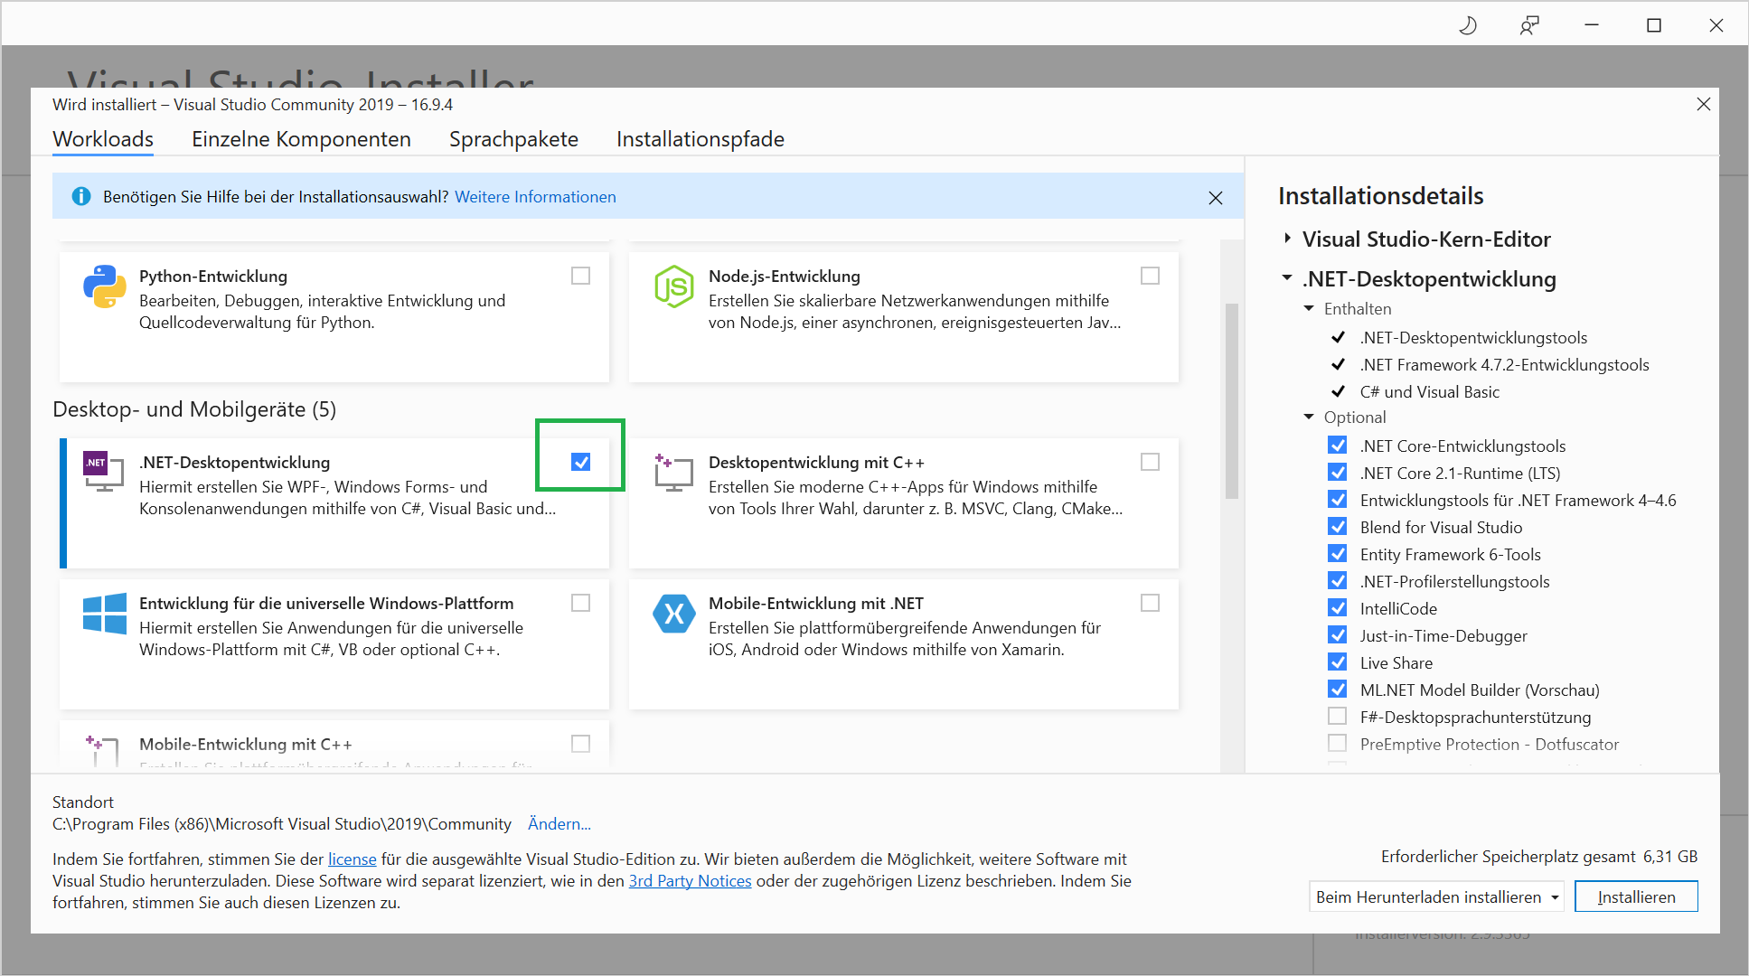
Task: Click the Xamarin Mobile-Entwicklung mit .NET icon
Action: (x=673, y=614)
